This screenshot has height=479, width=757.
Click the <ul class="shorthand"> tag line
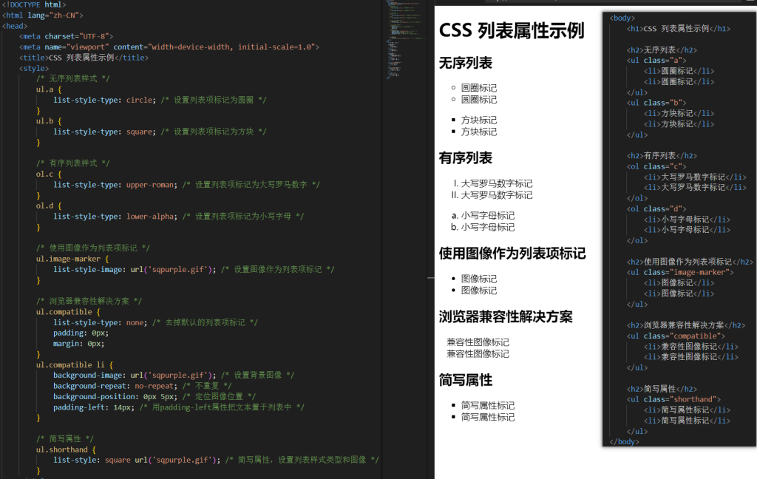click(673, 399)
